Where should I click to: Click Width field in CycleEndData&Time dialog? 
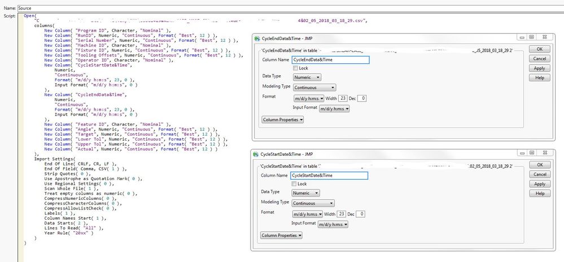[x=342, y=98]
